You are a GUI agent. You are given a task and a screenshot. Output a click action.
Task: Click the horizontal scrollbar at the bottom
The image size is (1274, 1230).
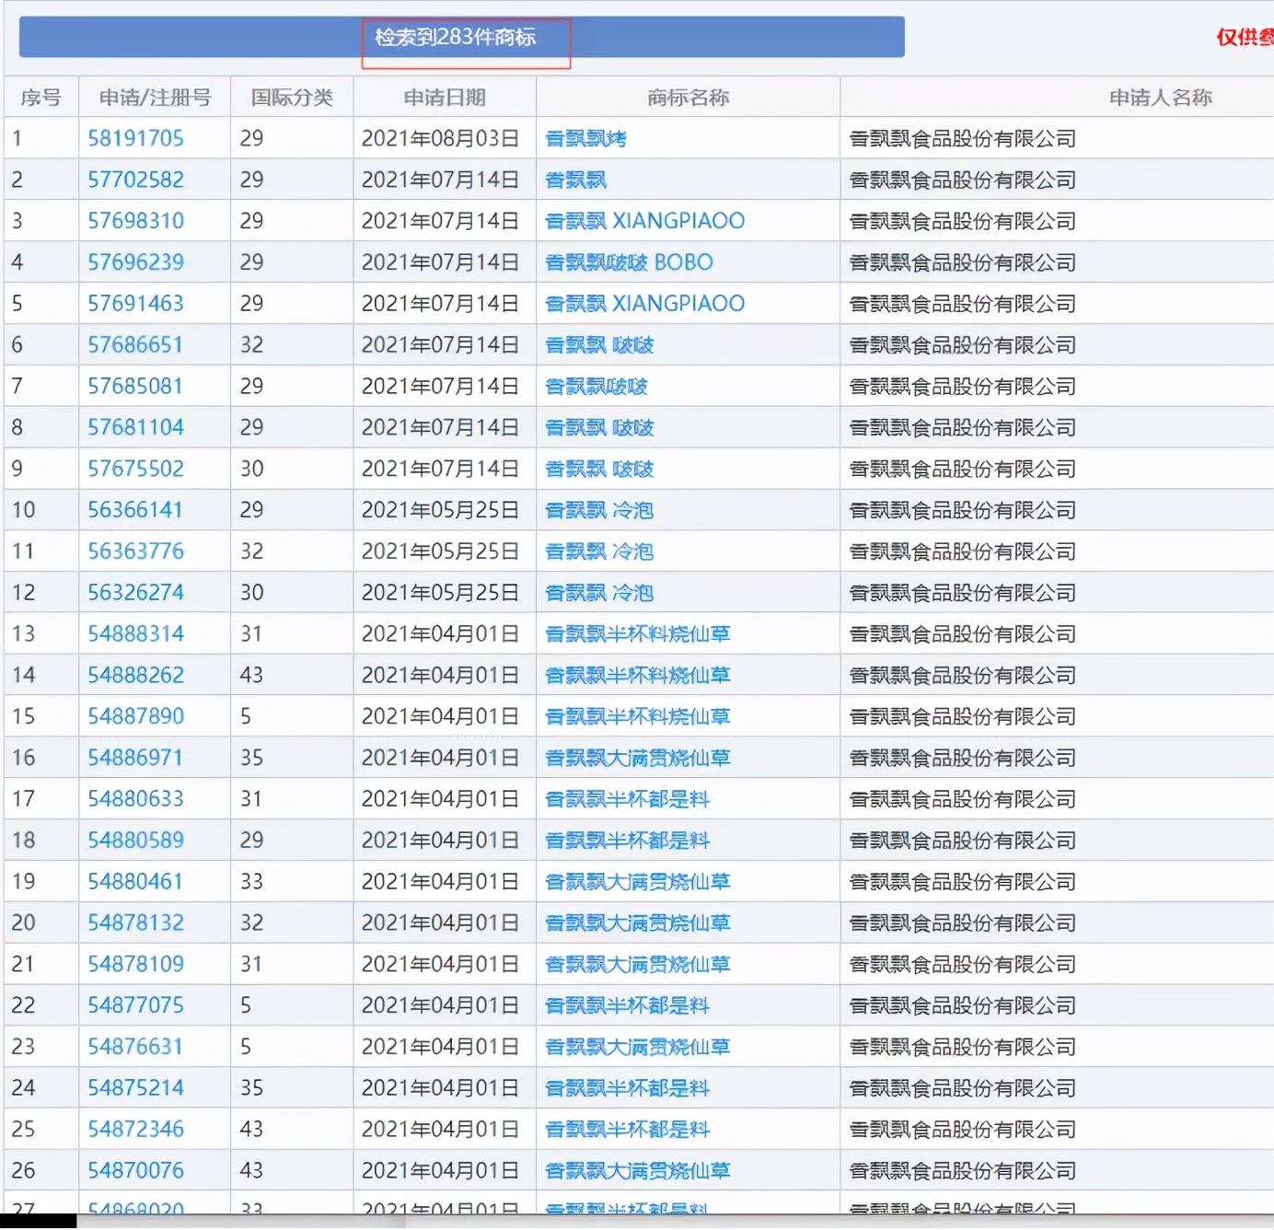pos(239,1222)
